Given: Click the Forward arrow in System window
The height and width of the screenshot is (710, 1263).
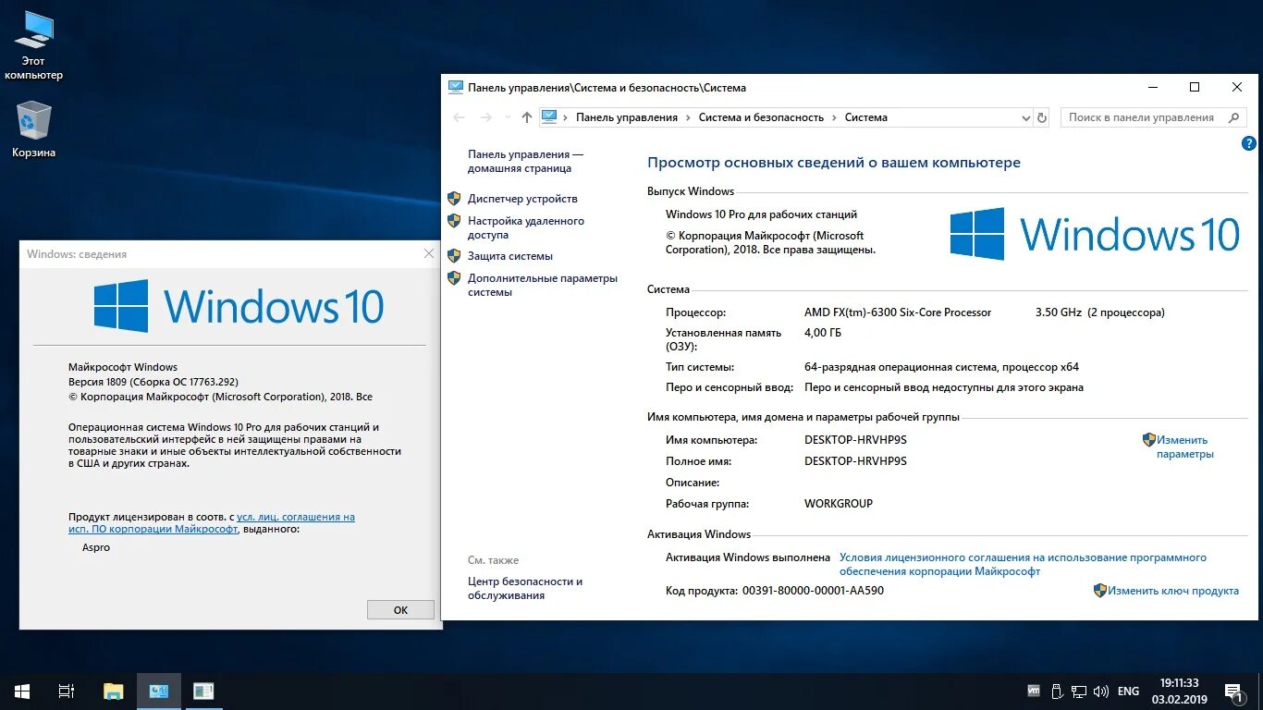Looking at the screenshot, I should coord(485,117).
